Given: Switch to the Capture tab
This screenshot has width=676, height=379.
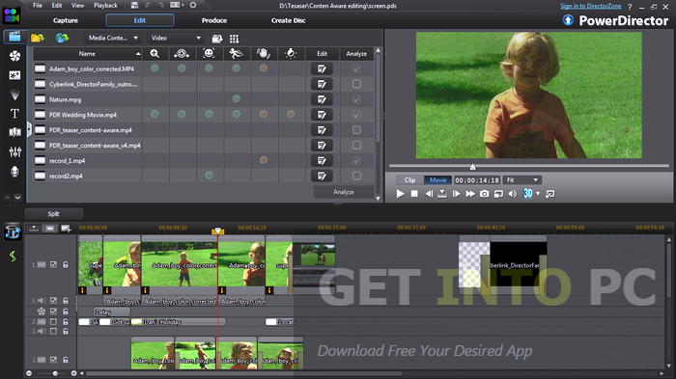Looking at the screenshot, I should 66,20.
